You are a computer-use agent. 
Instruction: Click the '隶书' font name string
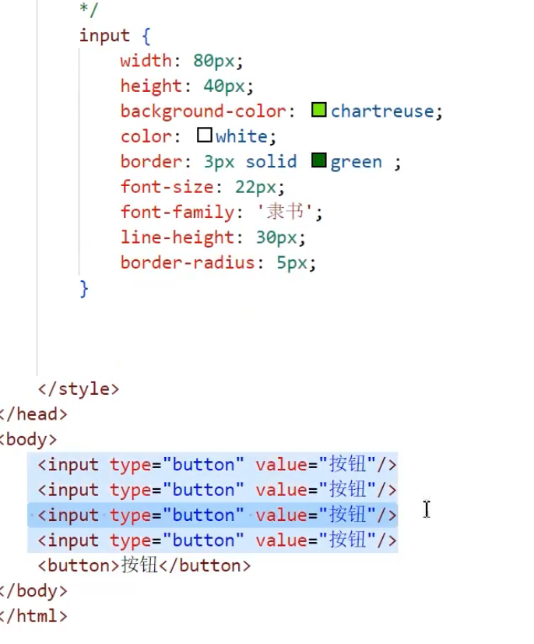[285, 212]
